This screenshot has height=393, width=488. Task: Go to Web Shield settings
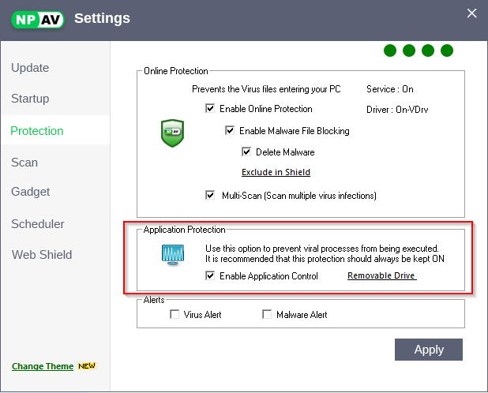click(x=42, y=255)
